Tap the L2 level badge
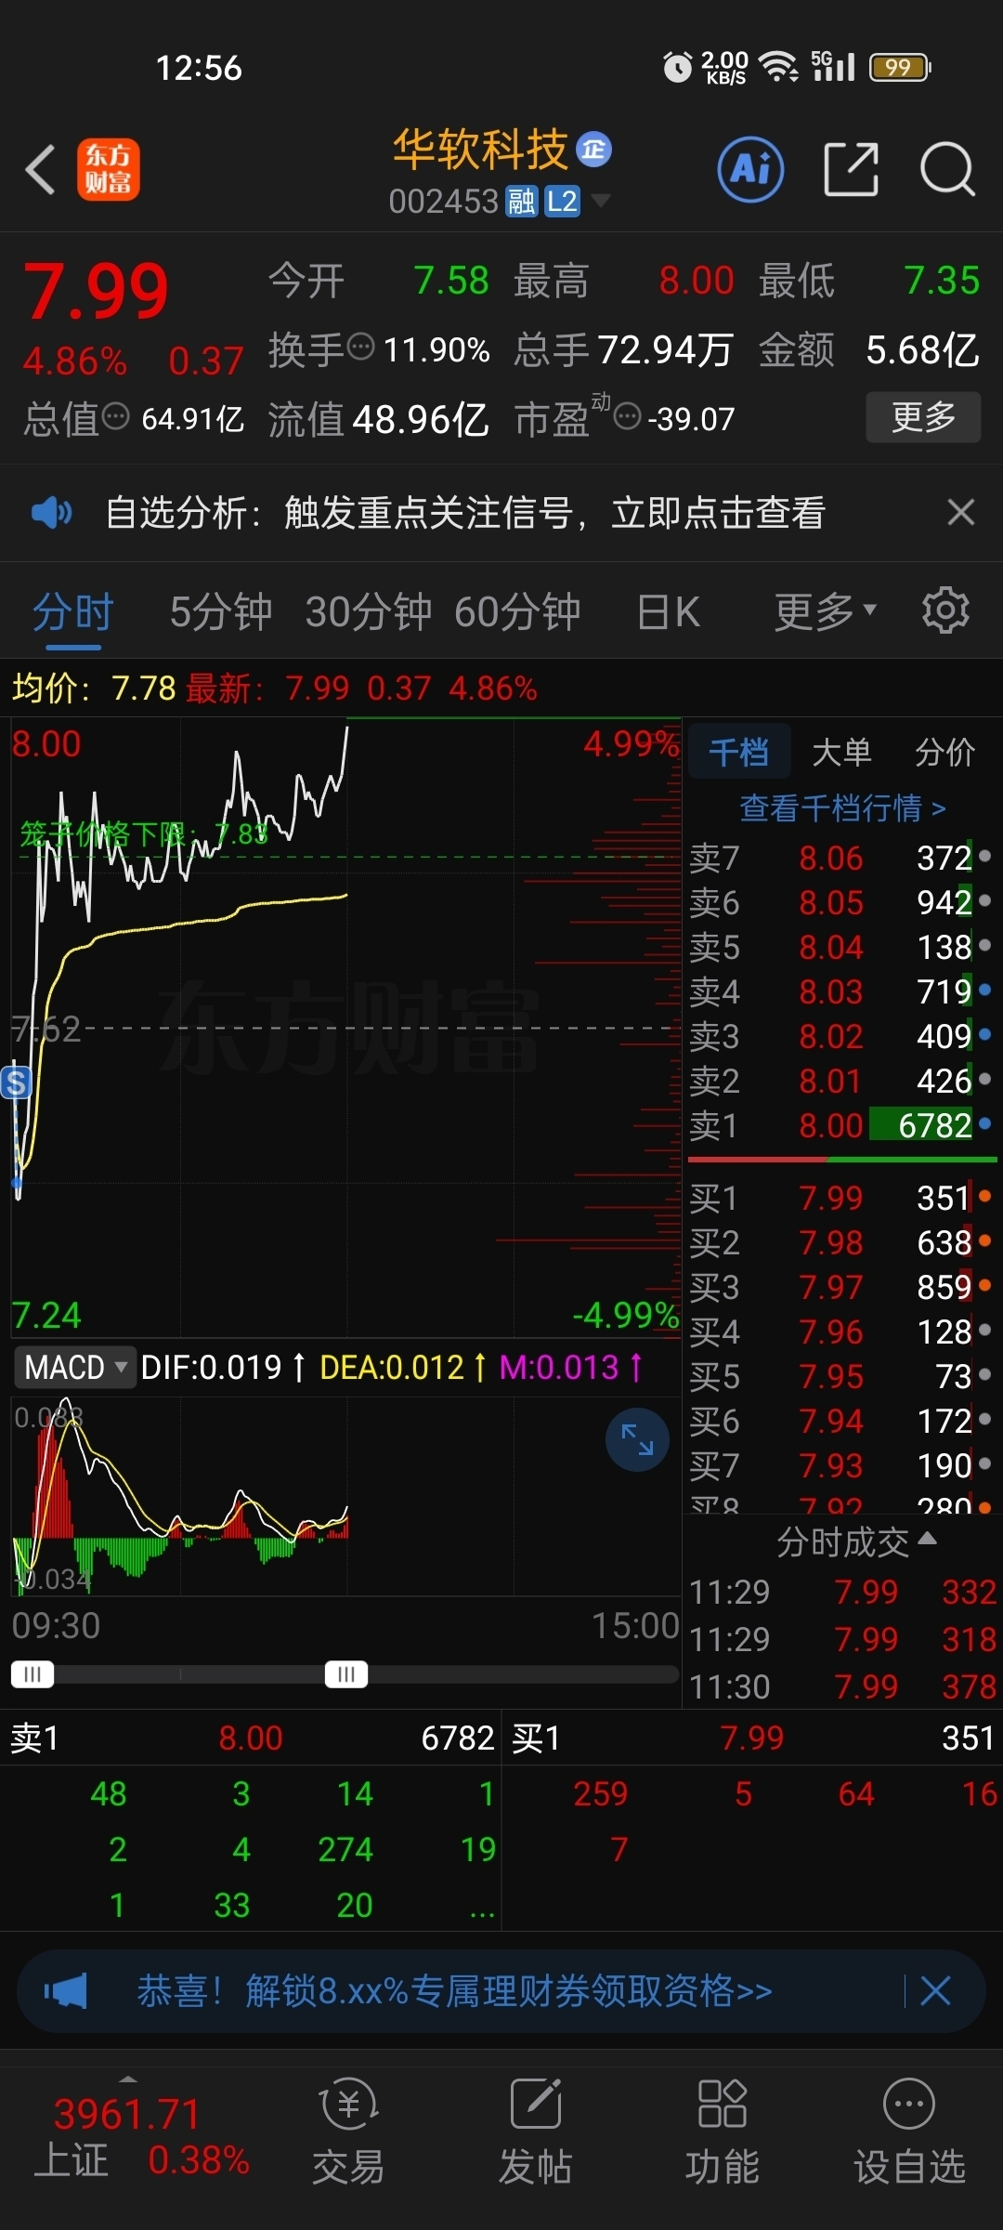This screenshot has height=2230, width=1003. coord(562,201)
